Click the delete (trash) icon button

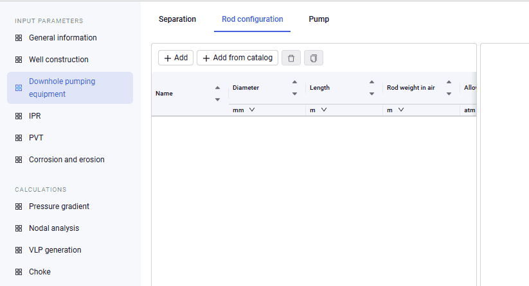click(x=291, y=58)
